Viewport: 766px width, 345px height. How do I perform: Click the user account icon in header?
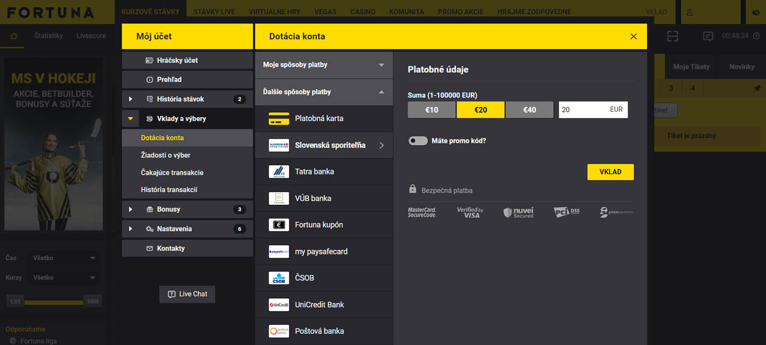point(690,12)
